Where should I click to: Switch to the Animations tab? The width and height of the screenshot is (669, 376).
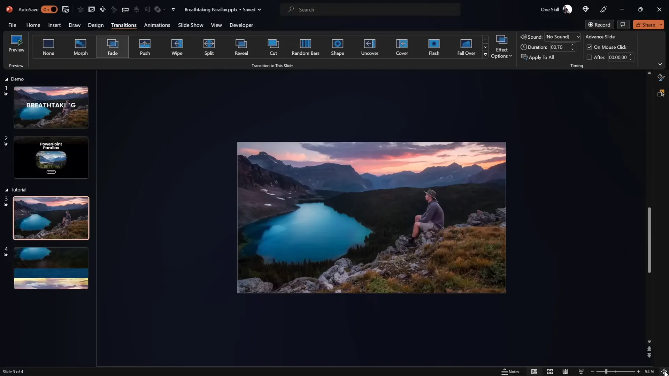click(x=157, y=25)
